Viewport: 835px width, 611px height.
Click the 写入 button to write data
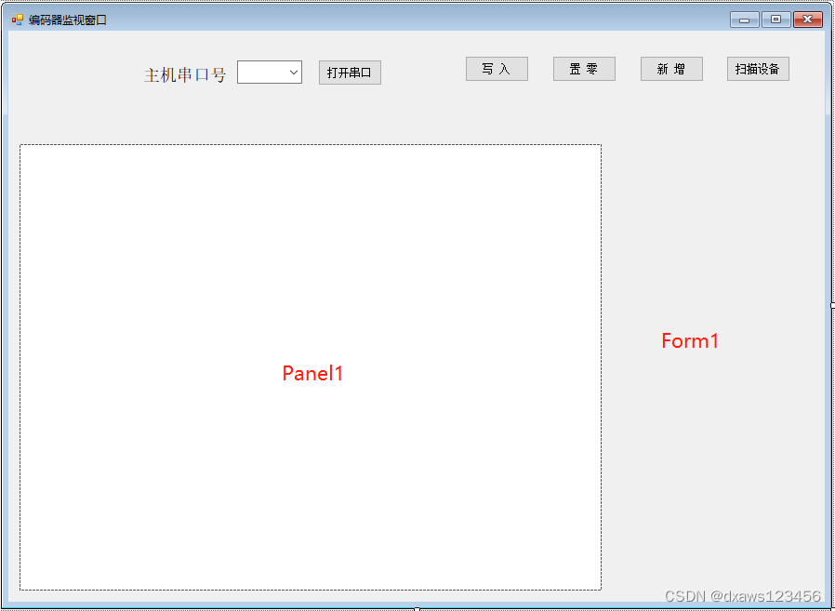tap(497, 68)
